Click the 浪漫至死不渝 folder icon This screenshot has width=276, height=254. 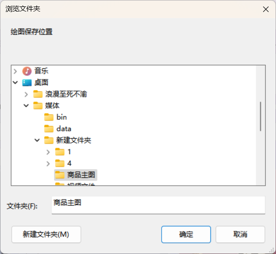(38, 94)
